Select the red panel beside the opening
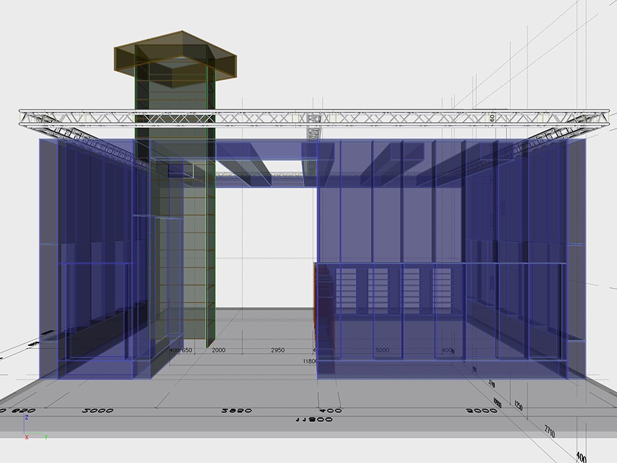The width and height of the screenshot is (617, 463). [x=316, y=302]
